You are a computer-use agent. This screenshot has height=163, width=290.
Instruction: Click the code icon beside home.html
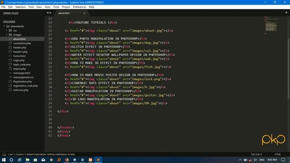(10, 56)
